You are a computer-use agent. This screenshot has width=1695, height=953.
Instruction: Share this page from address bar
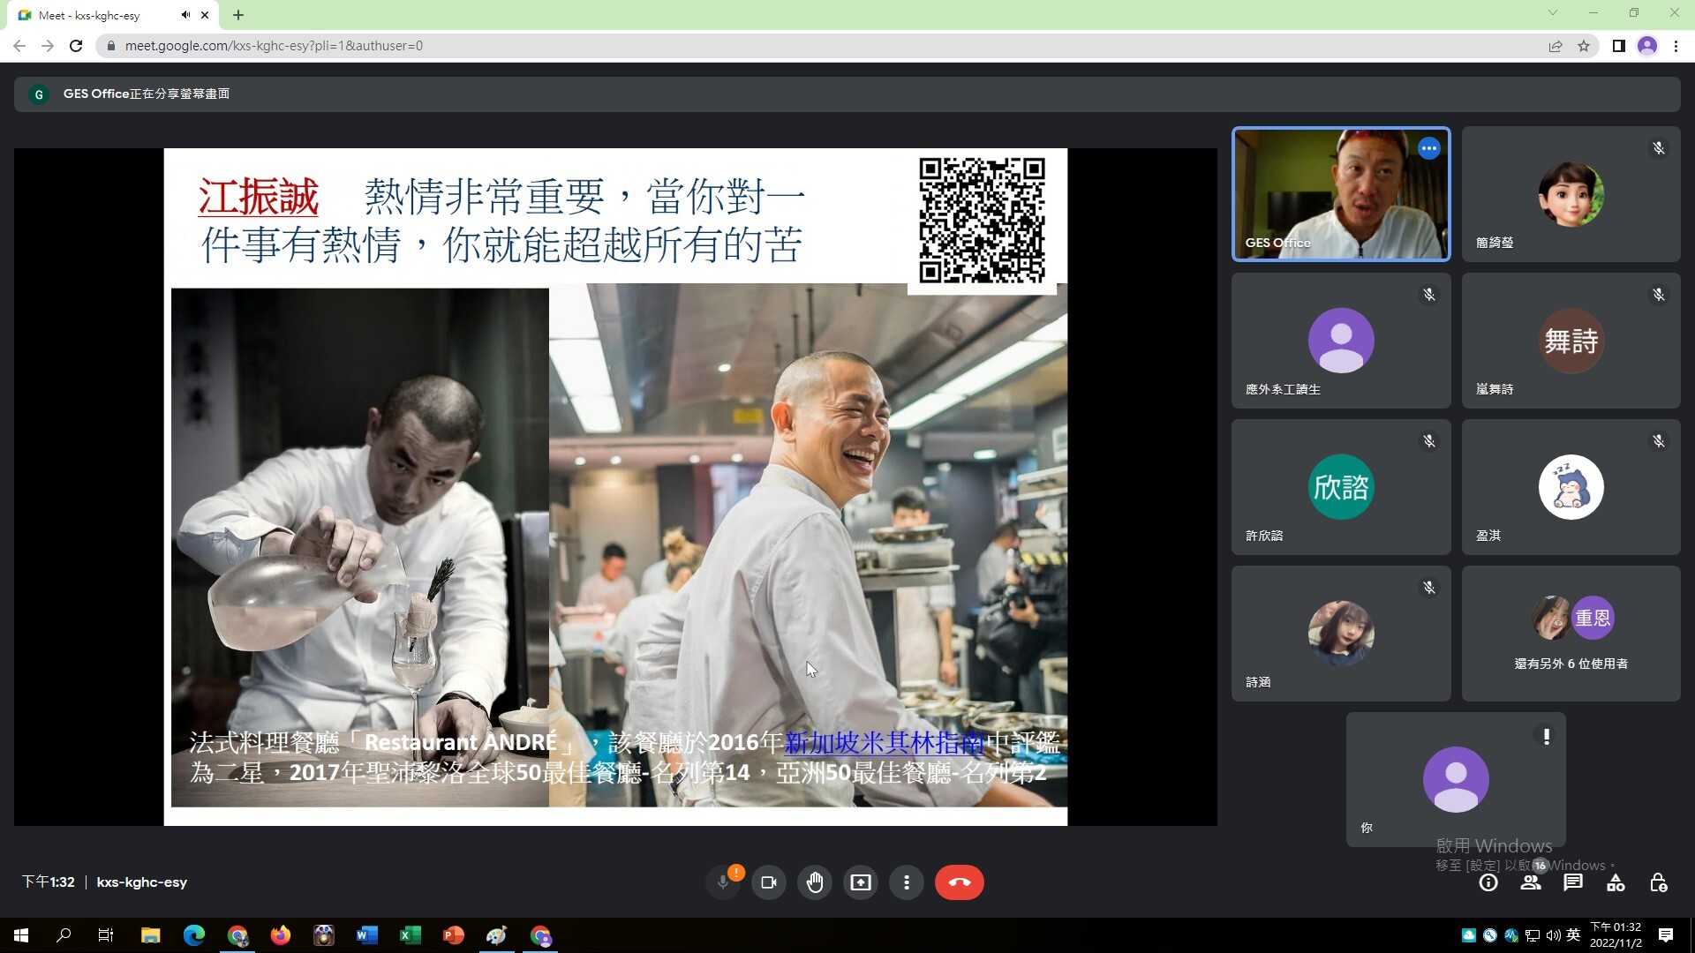(1556, 46)
